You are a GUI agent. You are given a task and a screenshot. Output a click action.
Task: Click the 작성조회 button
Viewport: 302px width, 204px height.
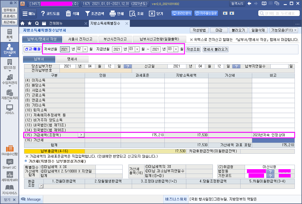[193, 49]
